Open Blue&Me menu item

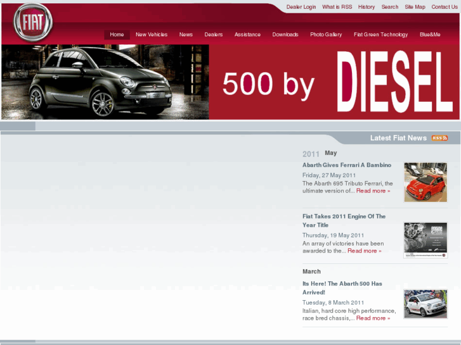(x=430, y=35)
